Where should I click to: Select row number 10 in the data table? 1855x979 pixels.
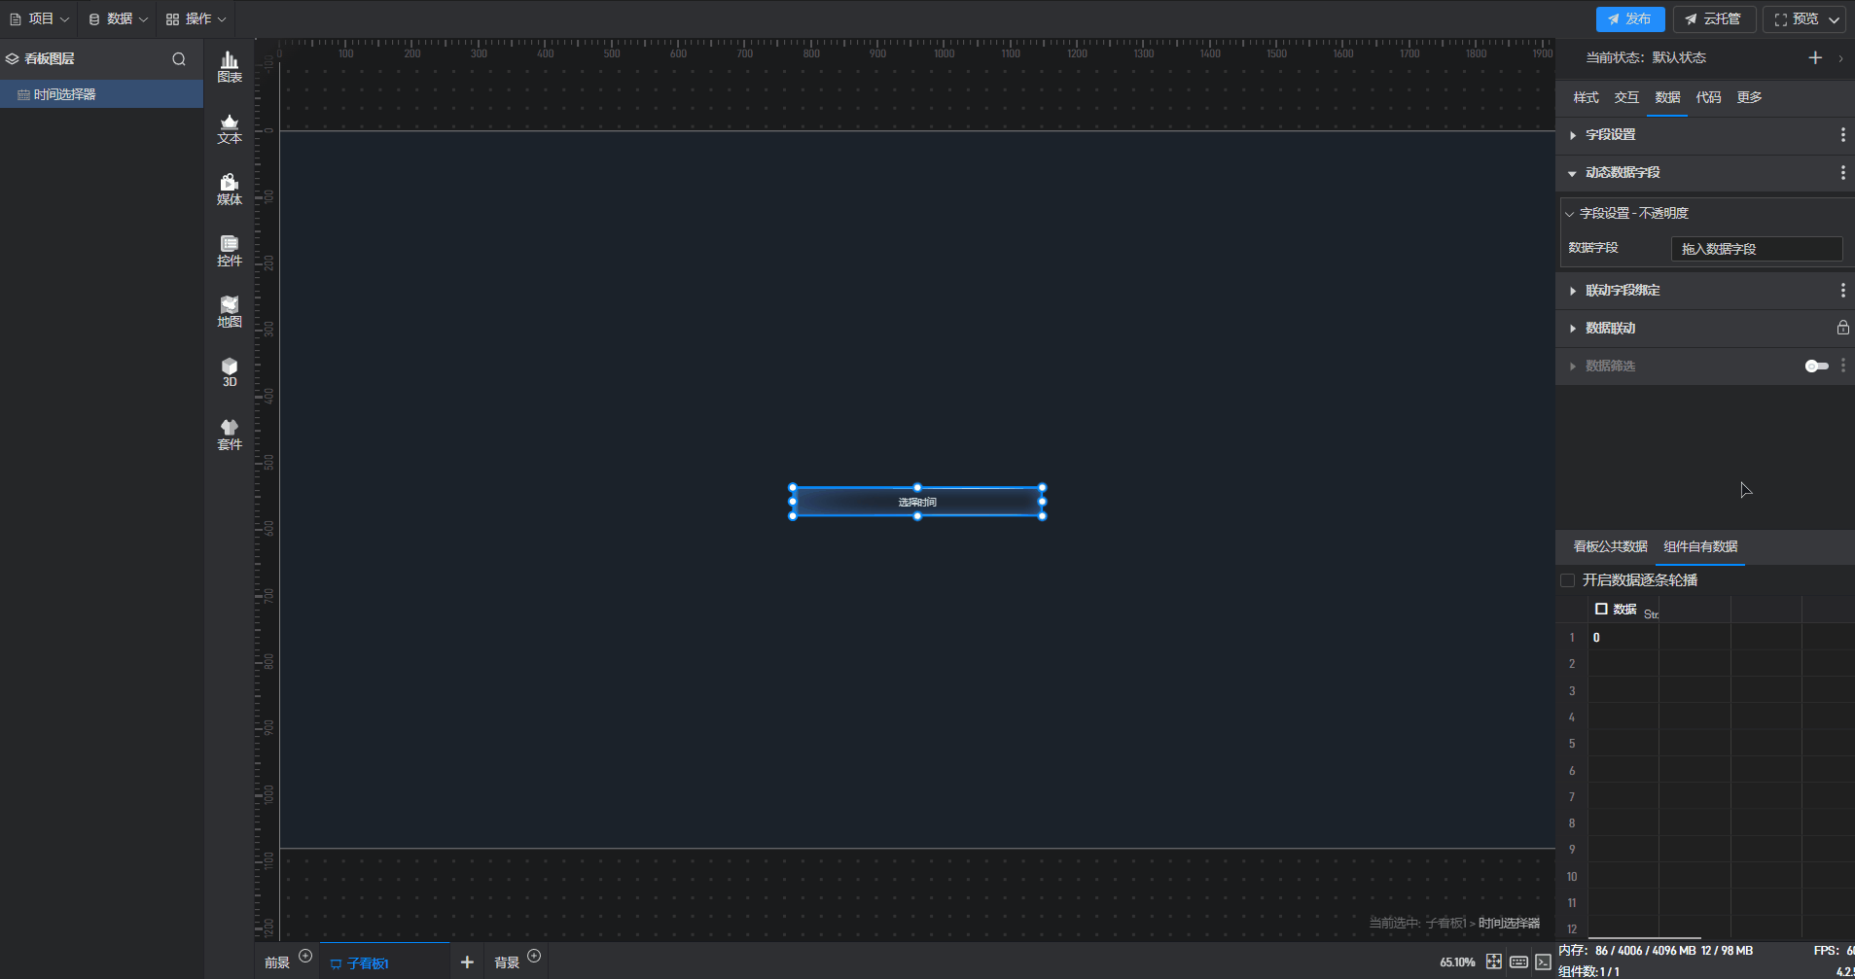pos(1572,877)
